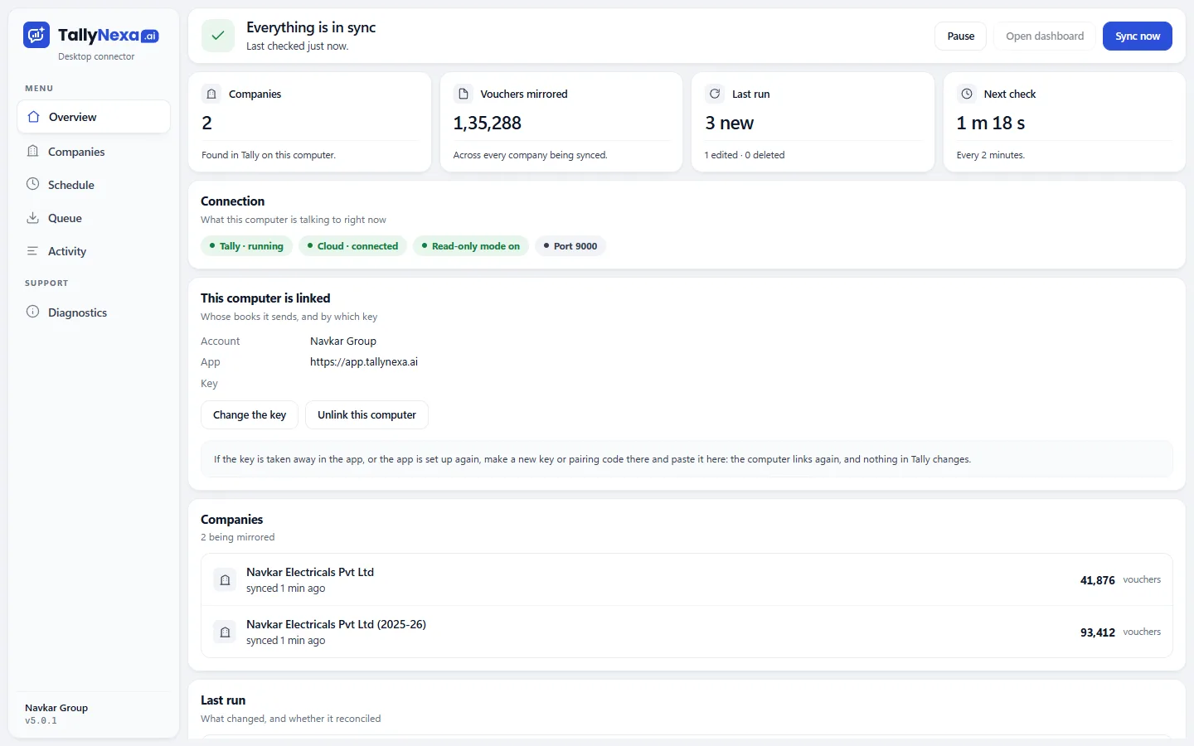Select the Navkar Electricals Pvt Ltd company row

[x=687, y=580]
